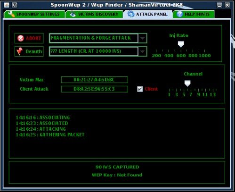Click the pushpin icon on Deauth button
This screenshot has width=235, height=192.
(x=20, y=51)
